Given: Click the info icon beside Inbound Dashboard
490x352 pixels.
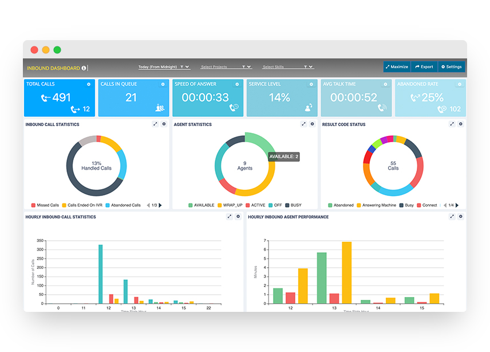Looking at the screenshot, I should tap(84, 68).
